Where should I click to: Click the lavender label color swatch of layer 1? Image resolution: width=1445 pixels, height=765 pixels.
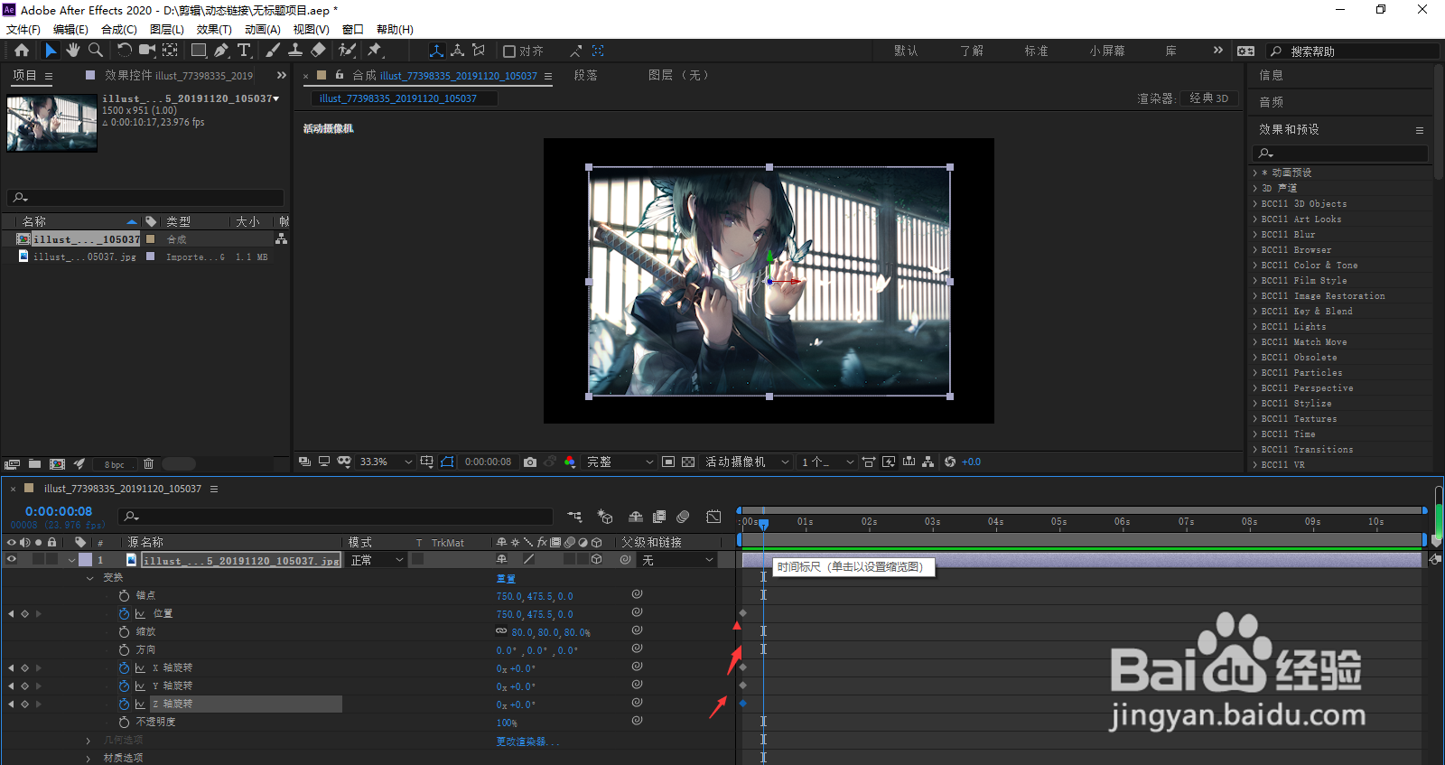[x=86, y=560]
